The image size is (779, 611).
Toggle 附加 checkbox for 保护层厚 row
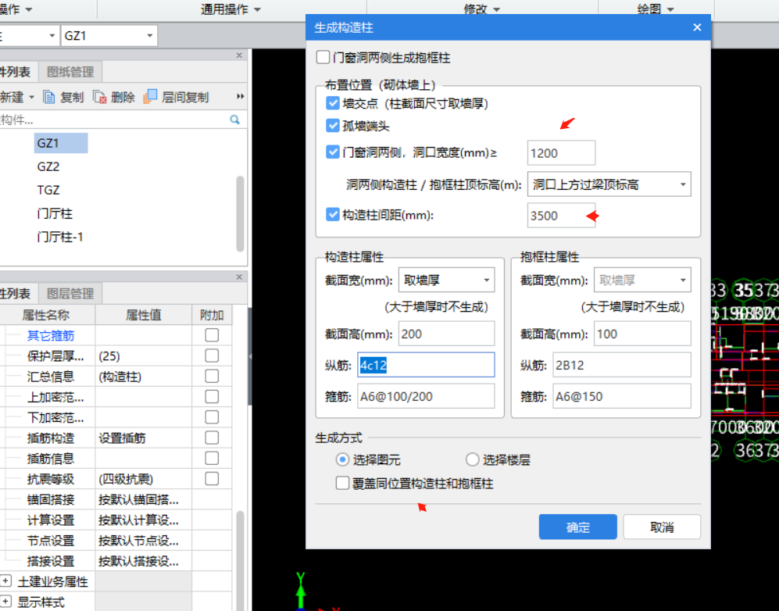213,356
